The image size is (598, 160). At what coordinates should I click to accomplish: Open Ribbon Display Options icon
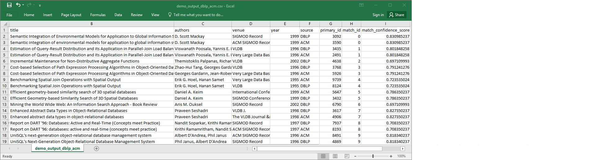[x=362, y=5]
